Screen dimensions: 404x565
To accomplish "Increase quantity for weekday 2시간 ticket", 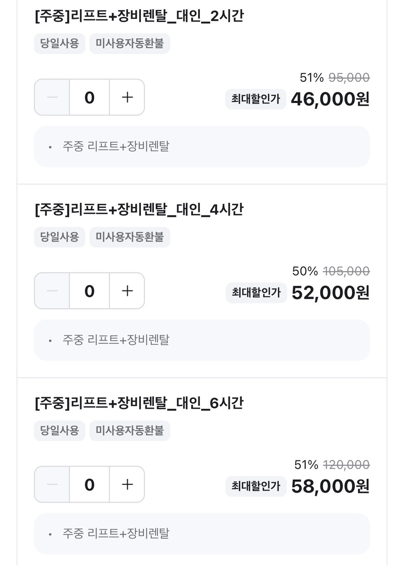I will pos(127,97).
